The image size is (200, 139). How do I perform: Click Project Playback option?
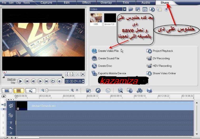point(160,51)
